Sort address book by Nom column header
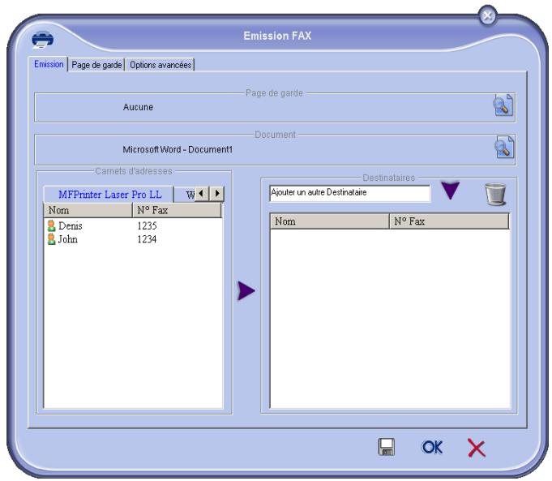 click(x=88, y=210)
